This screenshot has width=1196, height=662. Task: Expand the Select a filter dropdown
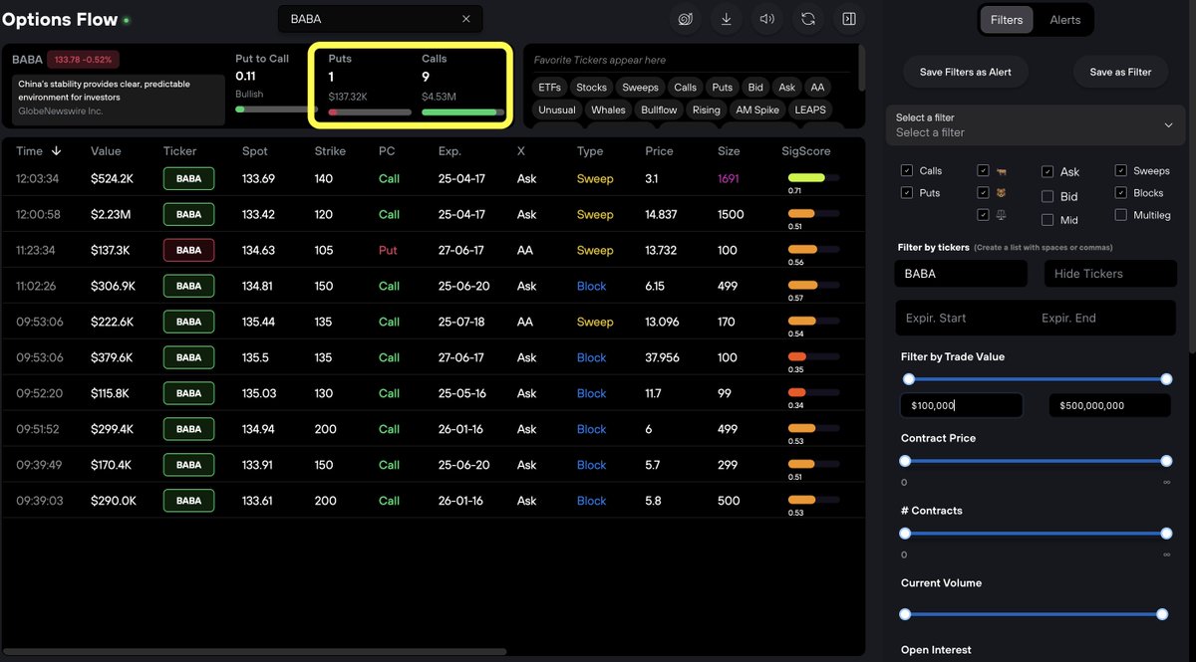pos(1036,125)
